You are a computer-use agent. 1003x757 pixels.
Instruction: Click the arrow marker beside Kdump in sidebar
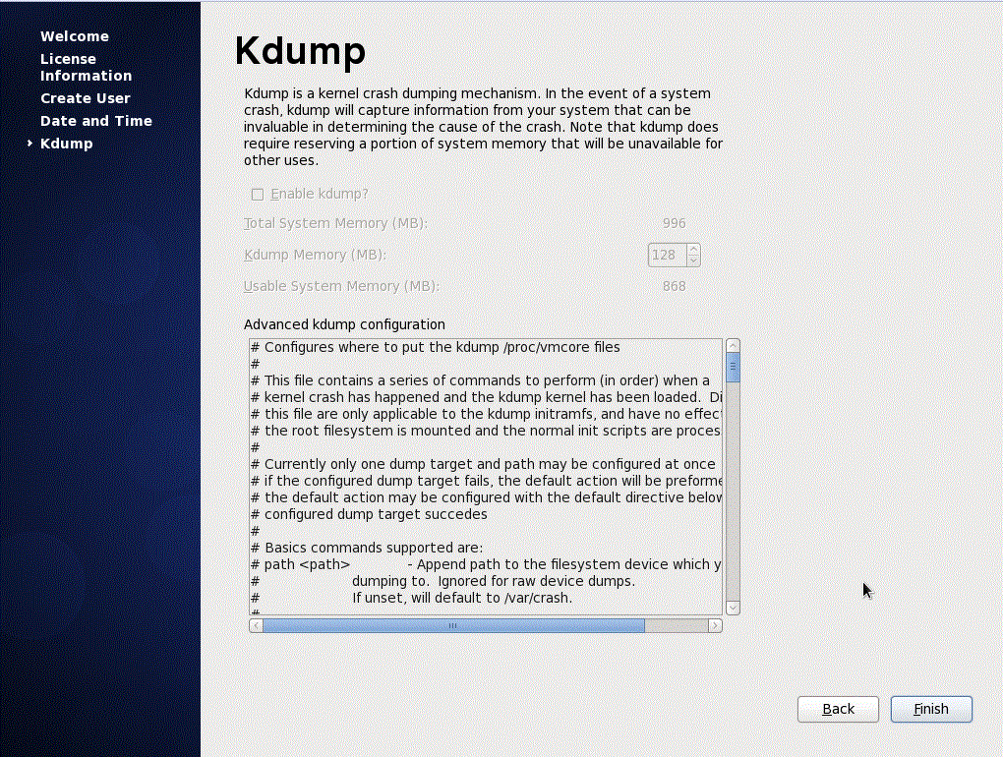point(30,144)
